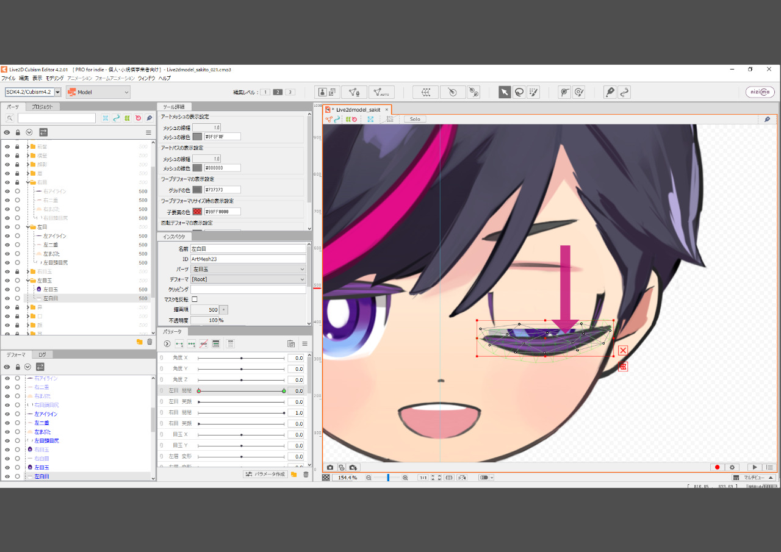Toggle lock on 右目 folder
The width and height of the screenshot is (781, 552).
click(17, 182)
